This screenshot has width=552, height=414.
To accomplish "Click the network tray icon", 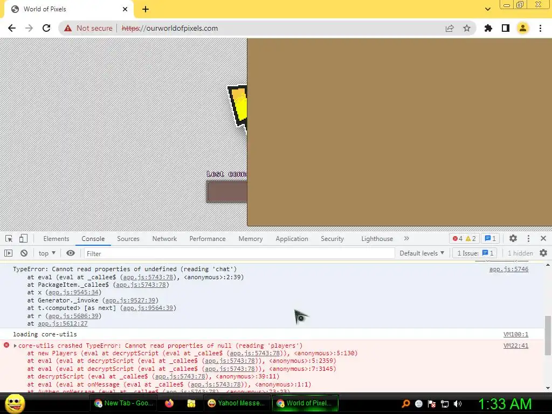I will coord(445,404).
